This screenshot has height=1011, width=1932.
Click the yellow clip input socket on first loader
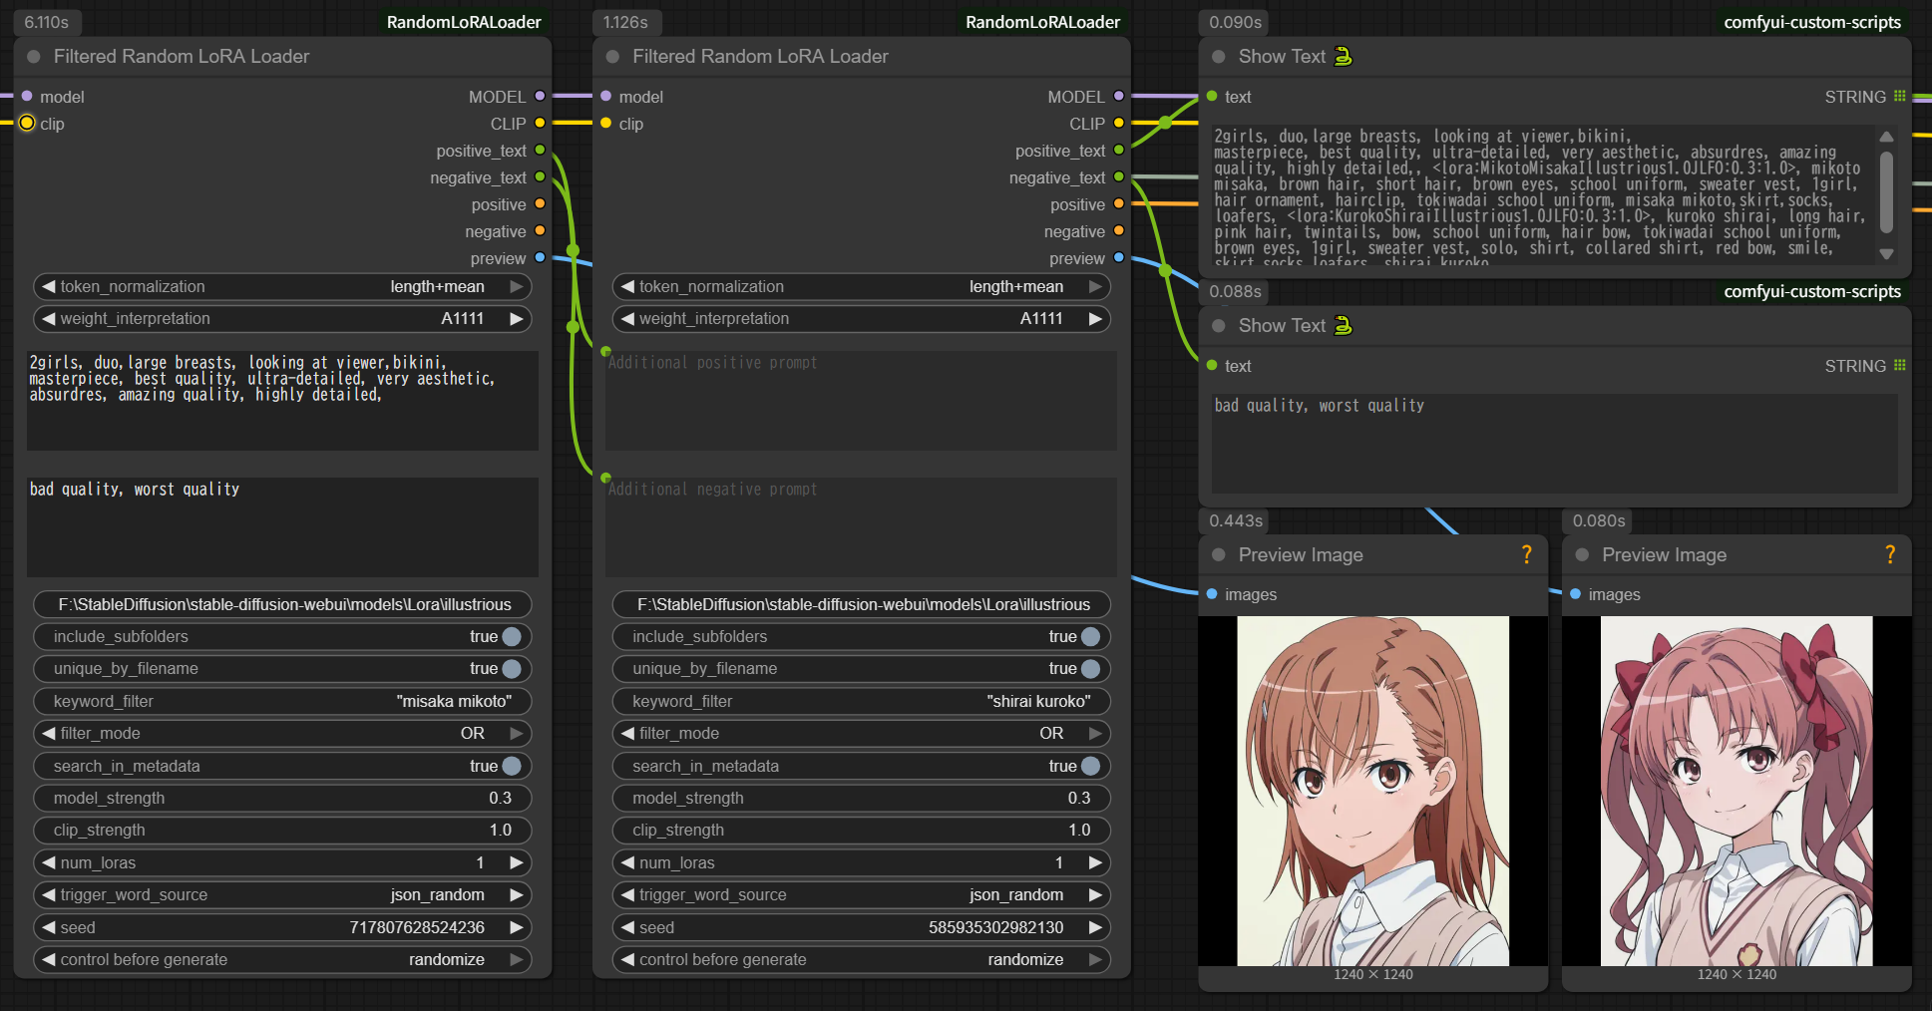pos(27,123)
